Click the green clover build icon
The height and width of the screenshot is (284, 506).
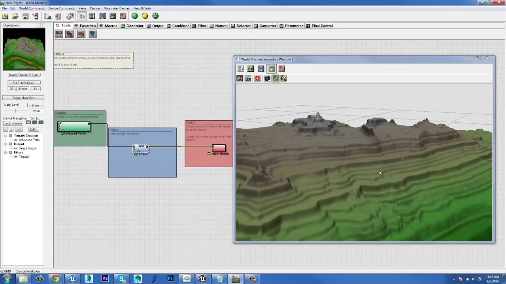pyautogui.click(x=155, y=16)
